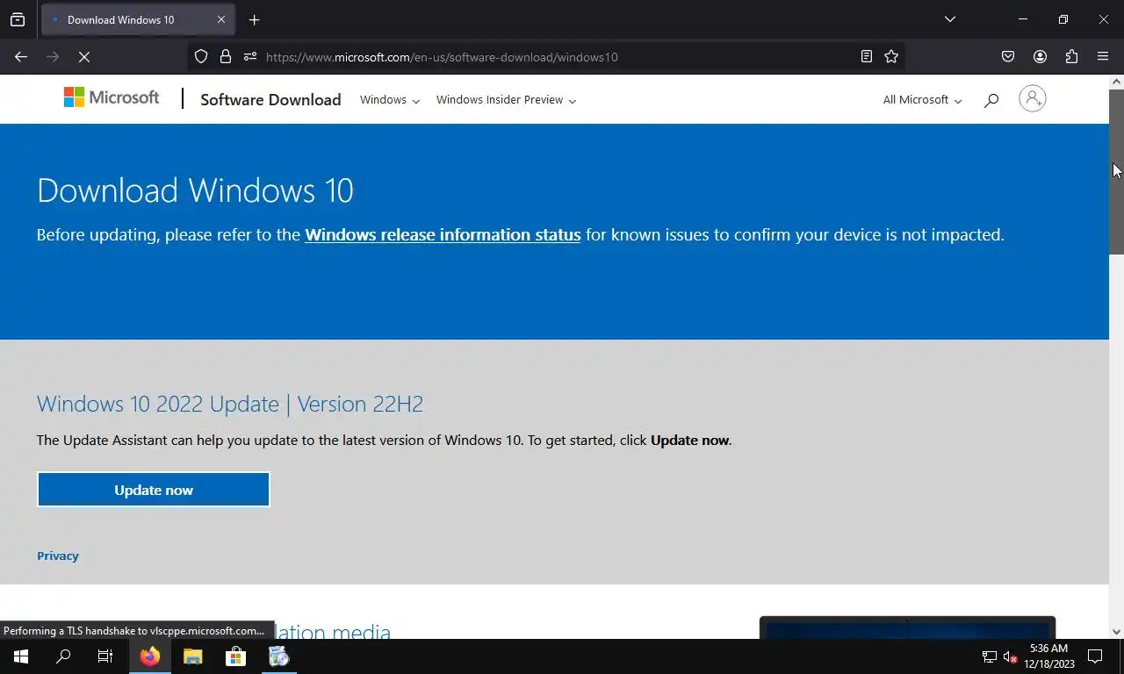The image size is (1124, 674).
Task: Open the tracking protection shield icon
Action: [x=201, y=57]
